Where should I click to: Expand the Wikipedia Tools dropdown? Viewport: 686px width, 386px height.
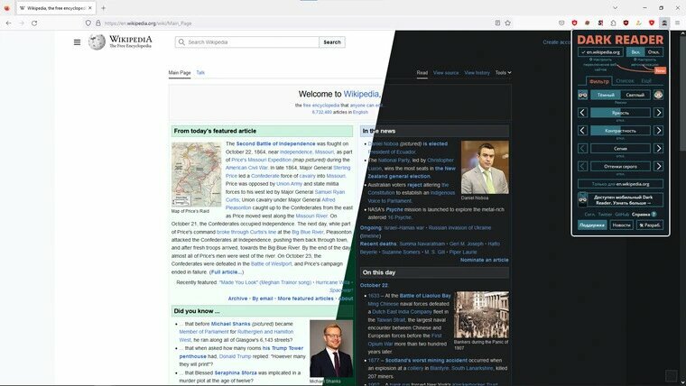click(503, 72)
